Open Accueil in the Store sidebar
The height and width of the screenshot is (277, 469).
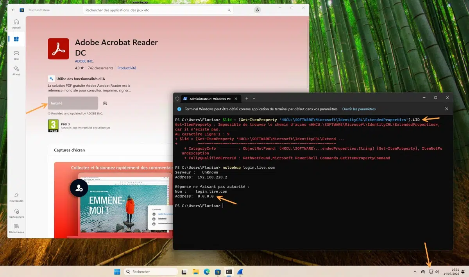[x=16, y=24]
